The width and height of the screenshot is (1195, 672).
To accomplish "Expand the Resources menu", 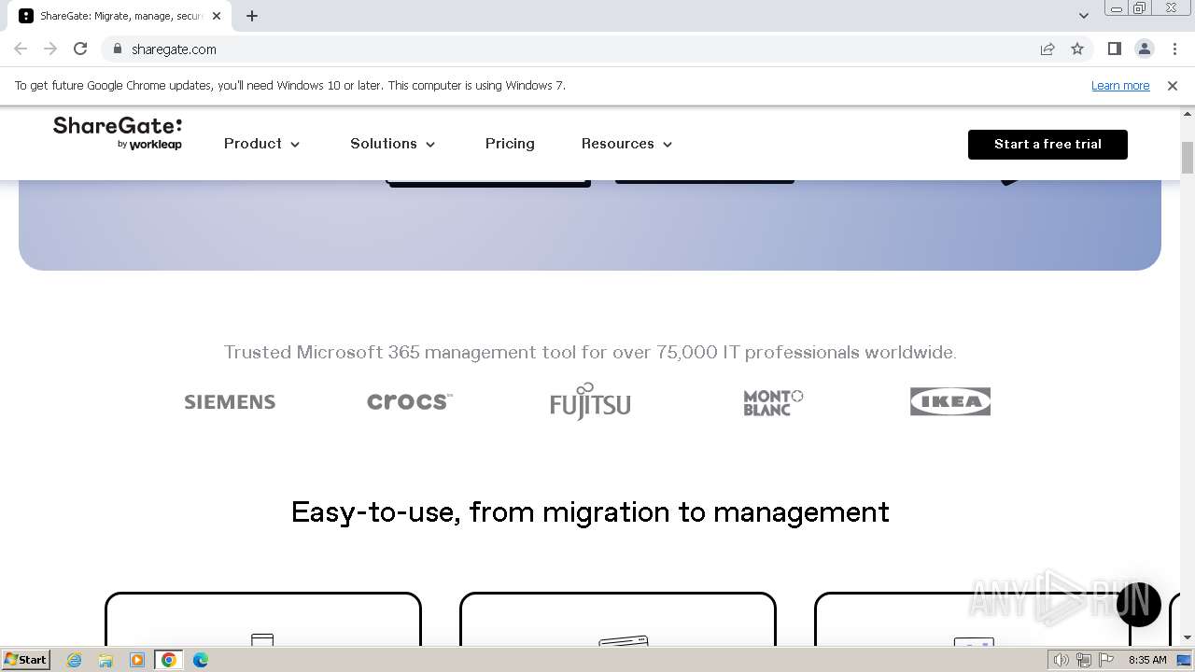I will [627, 144].
